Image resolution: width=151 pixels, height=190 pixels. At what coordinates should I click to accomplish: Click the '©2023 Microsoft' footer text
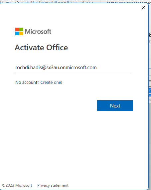[x=17, y=185]
